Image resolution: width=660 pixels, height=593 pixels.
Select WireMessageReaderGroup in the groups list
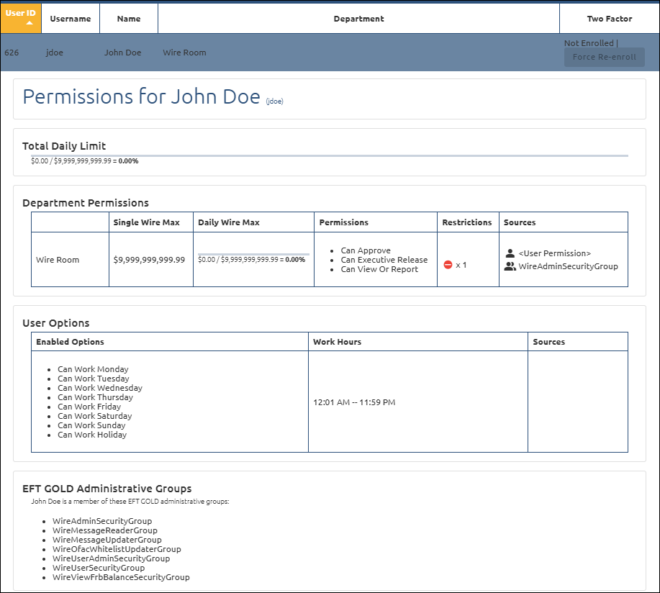coord(104,530)
